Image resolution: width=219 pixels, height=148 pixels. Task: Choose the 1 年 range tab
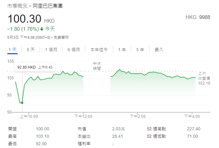[122, 50]
